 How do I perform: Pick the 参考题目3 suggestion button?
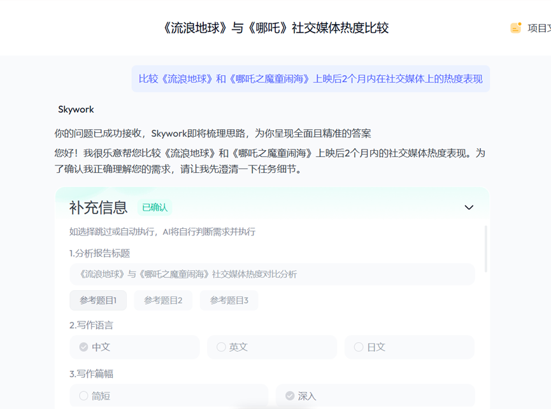pyautogui.click(x=229, y=300)
